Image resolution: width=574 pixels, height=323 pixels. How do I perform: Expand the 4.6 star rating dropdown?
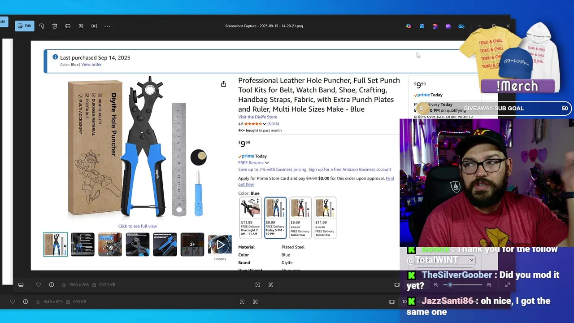(x=264, y=124)
